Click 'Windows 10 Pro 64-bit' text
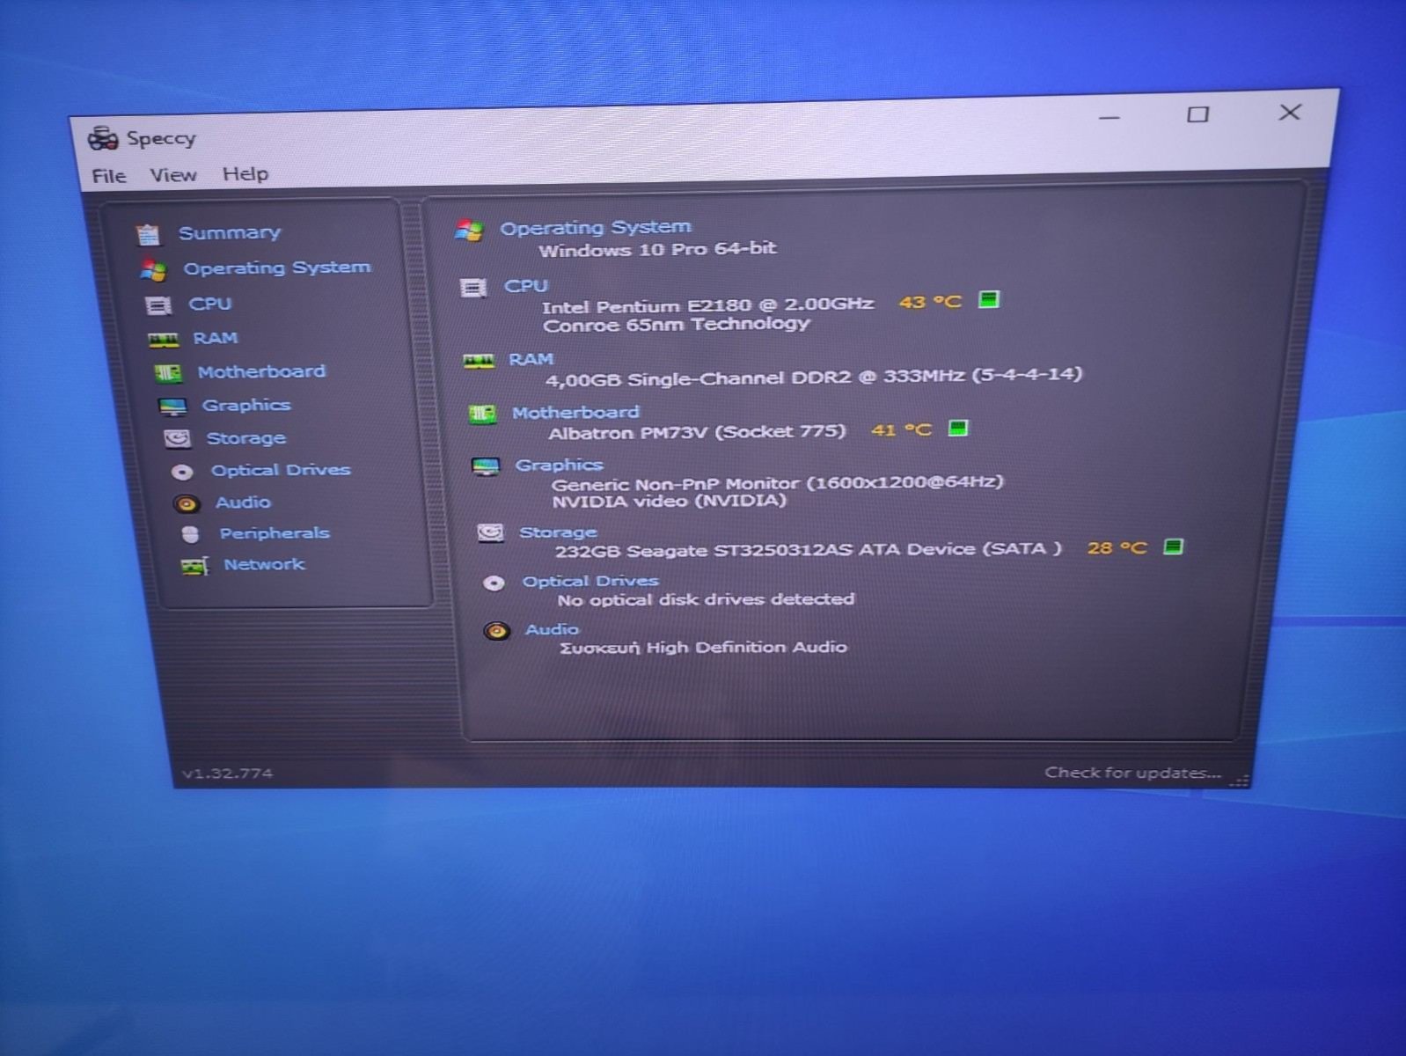This screenshot has height=1056, width=1406. tap(658, 249)
